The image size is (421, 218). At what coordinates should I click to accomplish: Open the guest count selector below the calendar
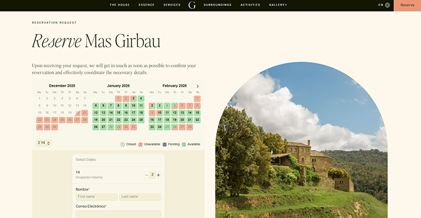click(44, 143)
